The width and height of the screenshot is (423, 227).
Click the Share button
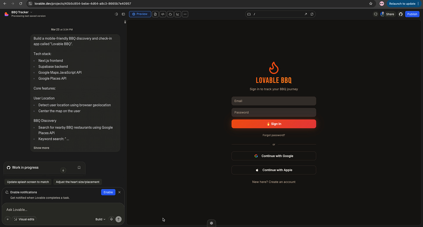coord(388,14)
